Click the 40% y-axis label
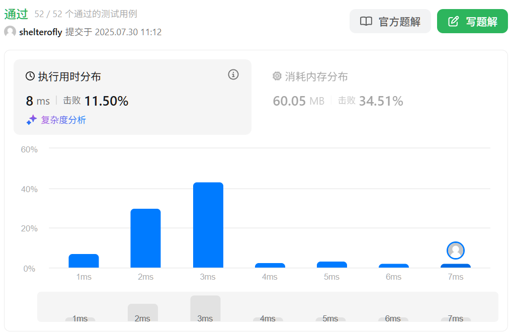The image size is (512, 335). tap(29, 189)
